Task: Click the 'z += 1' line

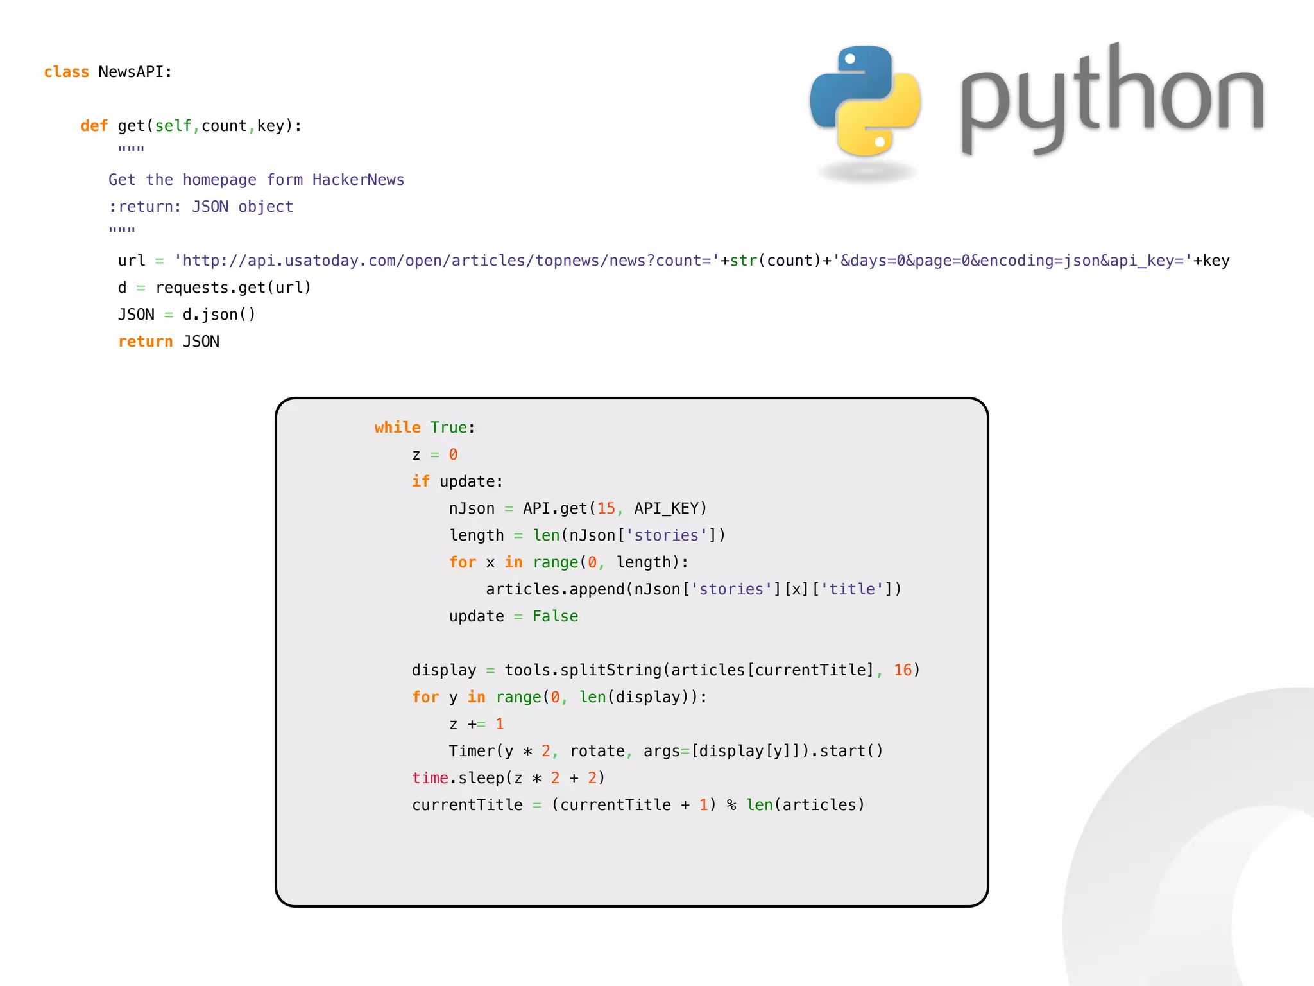Action: pyautogui.click(x=477, y=724)
